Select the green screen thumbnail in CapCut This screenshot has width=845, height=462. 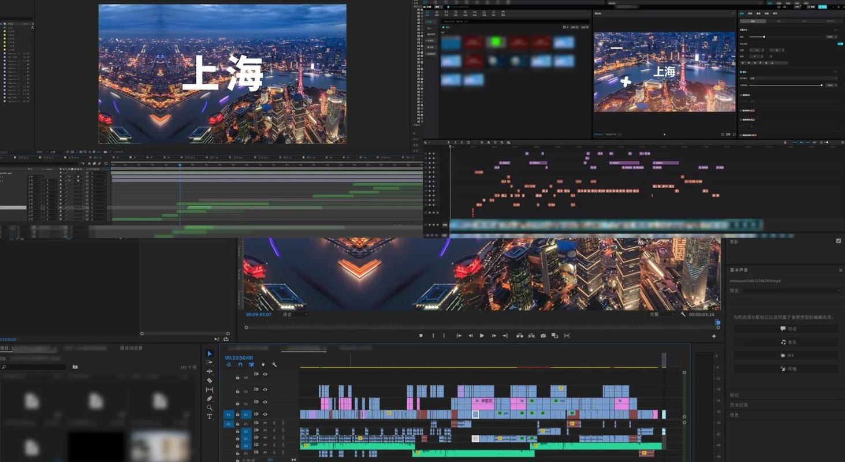496,42
